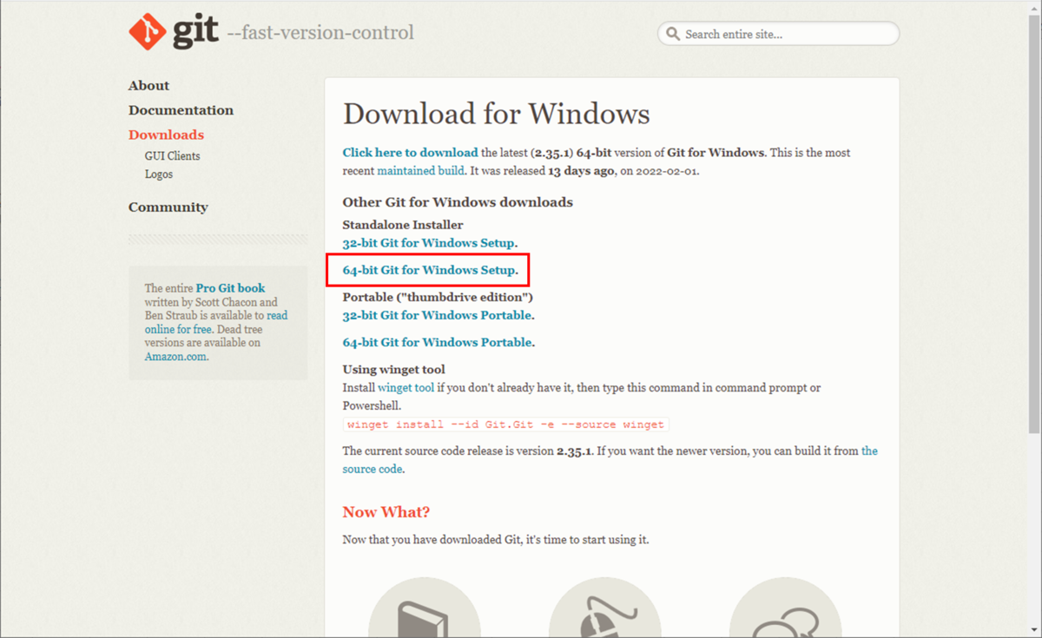Click the Standalone Installer label
Viewport: 1042px width, 638px height.
(x=403, y=226)
